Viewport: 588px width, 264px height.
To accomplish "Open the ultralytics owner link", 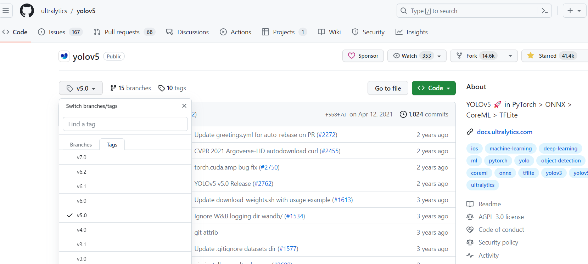I will point(54,11).
